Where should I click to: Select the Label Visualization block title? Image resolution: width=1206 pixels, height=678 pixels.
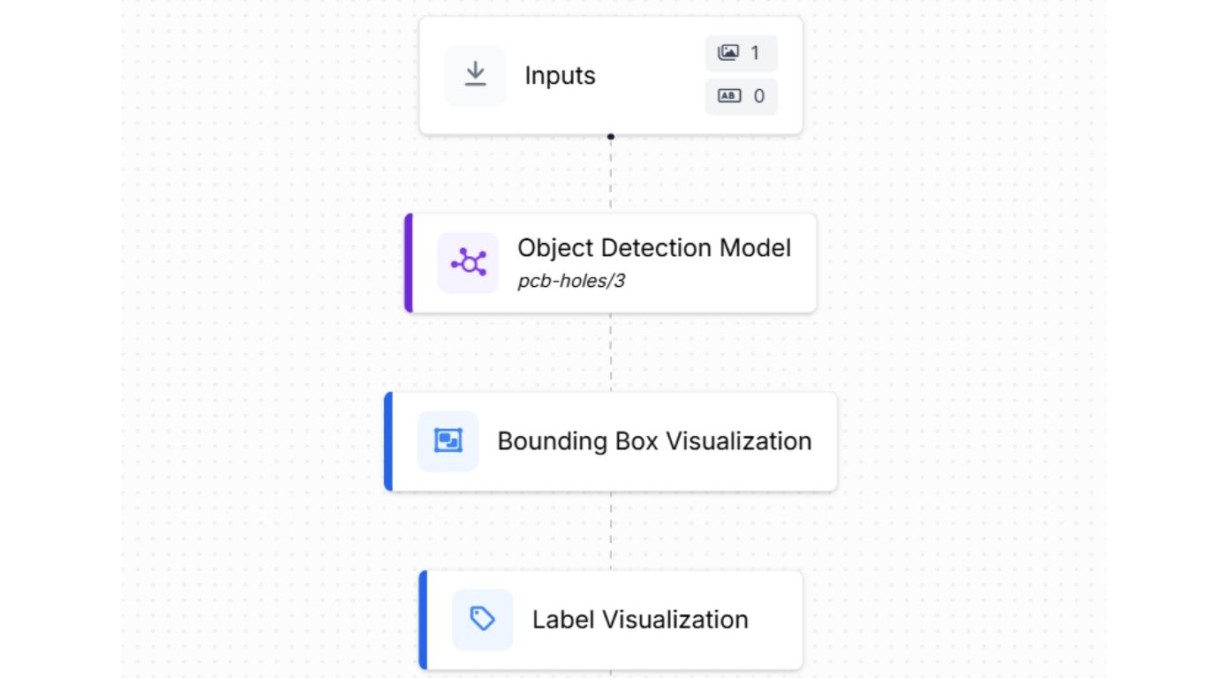[640, 620]
